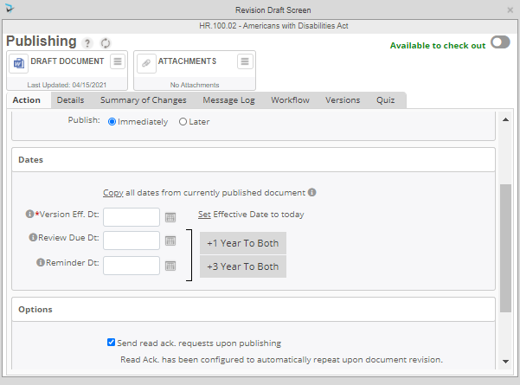Click the No Attachments text
This screenshot has width=520, height=385.
click(x=195, y=85)
